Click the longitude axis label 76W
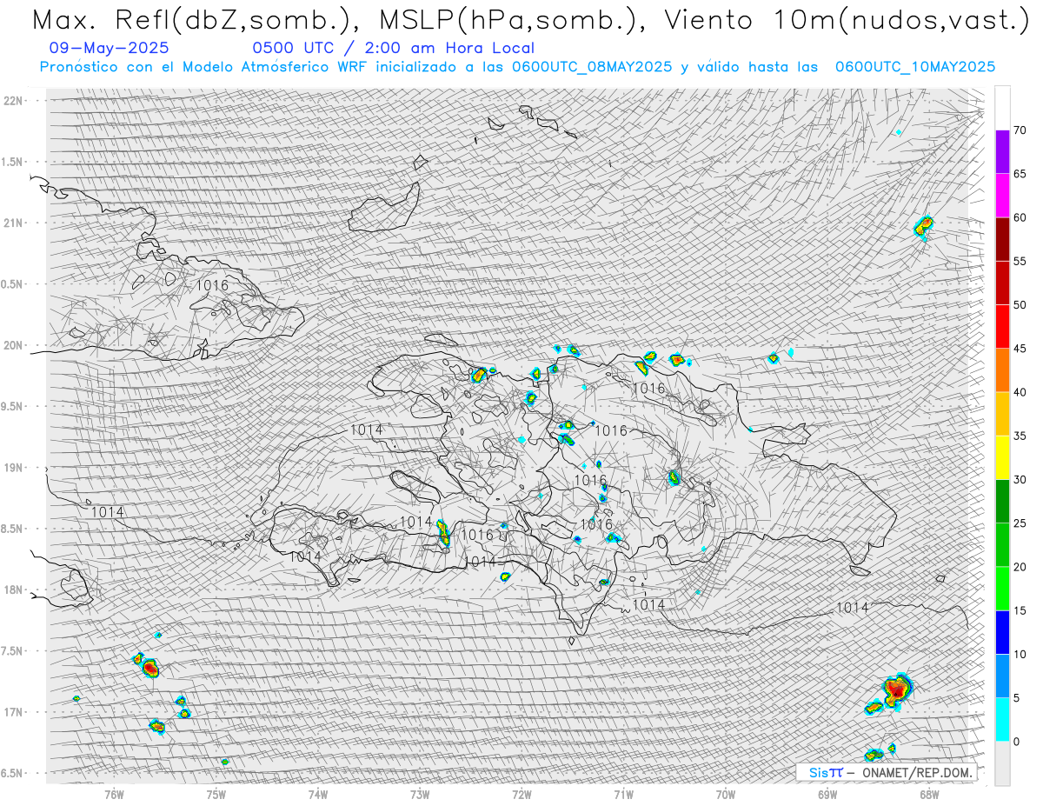 114,794
